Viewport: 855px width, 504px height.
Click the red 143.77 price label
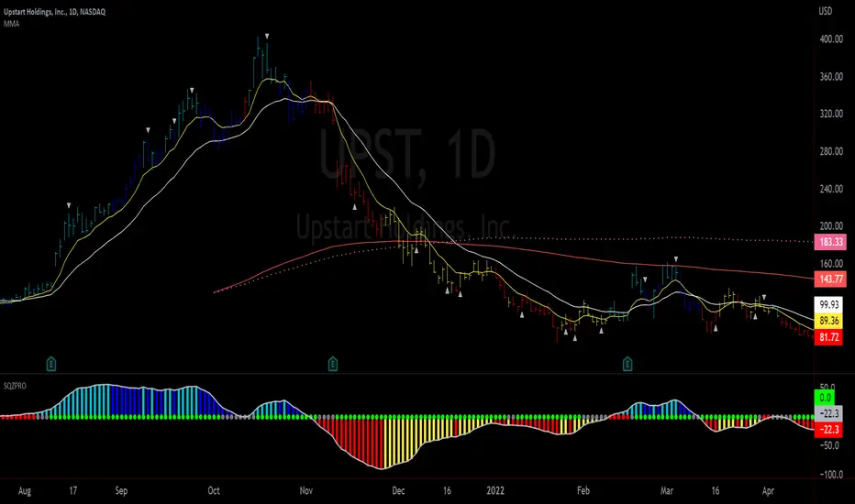pyautogui.click(x=831, y=278)
